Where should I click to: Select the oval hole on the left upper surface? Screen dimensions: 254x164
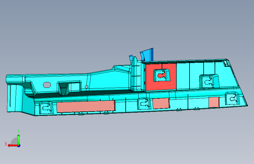47,85
